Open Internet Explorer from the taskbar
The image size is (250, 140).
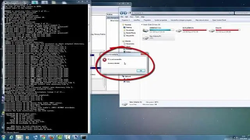[11, 137]
